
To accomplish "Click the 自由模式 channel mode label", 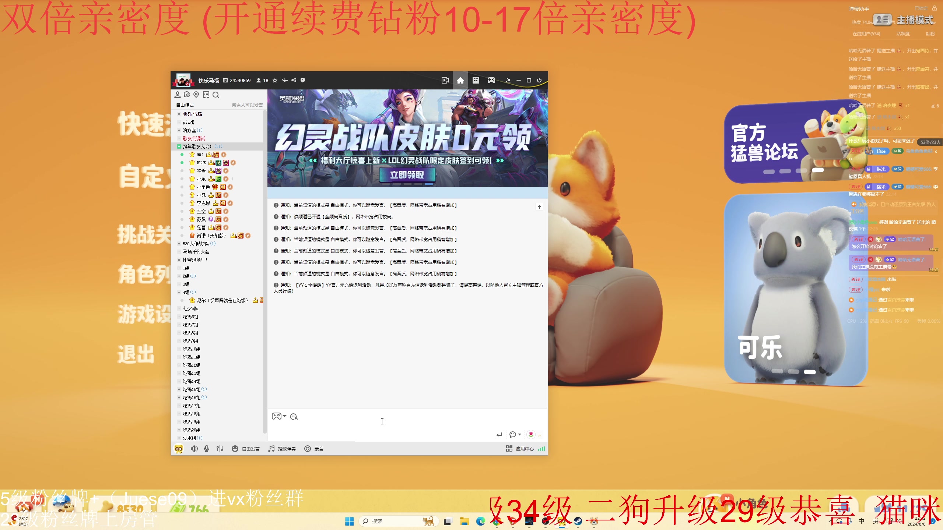I will pos(185,105).
